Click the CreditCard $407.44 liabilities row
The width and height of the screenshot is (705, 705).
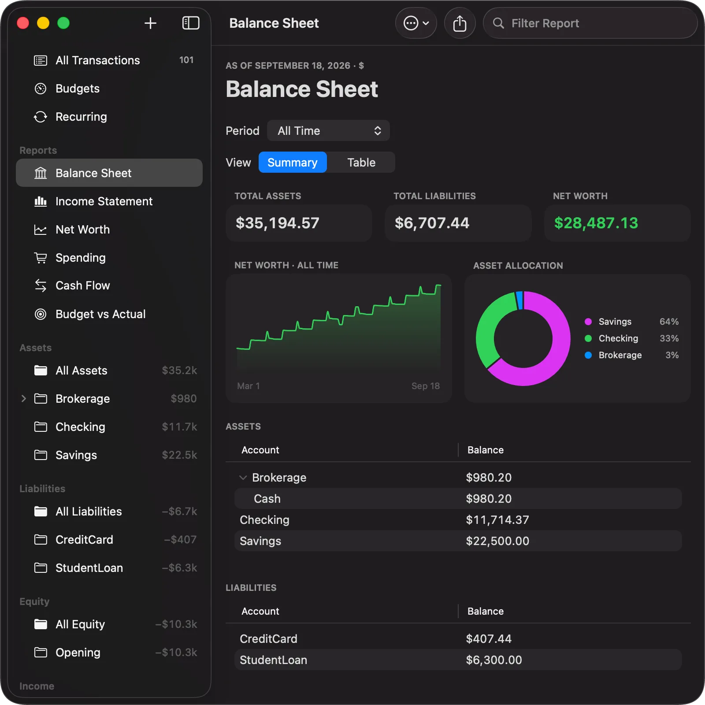[458, 639]
